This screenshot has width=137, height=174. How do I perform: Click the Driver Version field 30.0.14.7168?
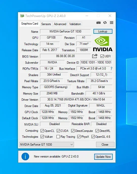tap(76, 99)
